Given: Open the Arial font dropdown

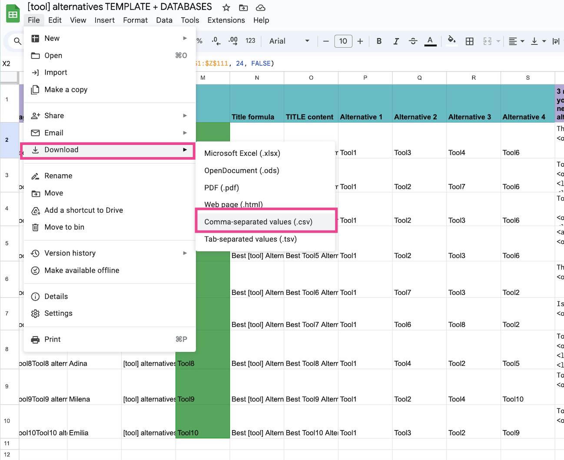Looking at the screenshot, I should click(289, 41).
